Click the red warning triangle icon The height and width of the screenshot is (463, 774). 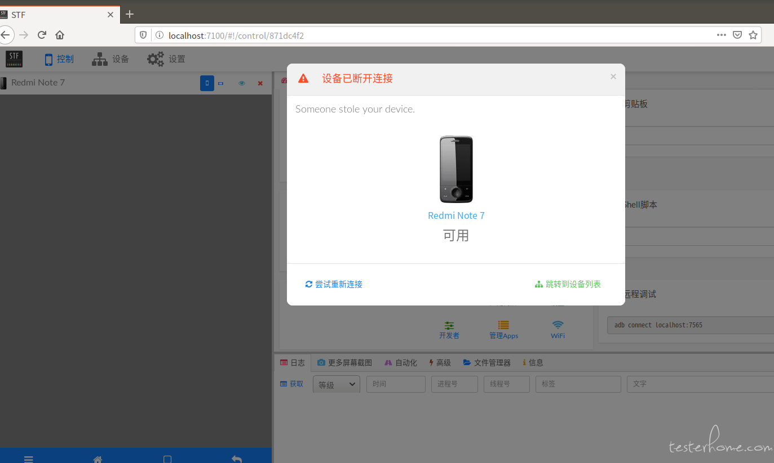click(x=303, y=78)
